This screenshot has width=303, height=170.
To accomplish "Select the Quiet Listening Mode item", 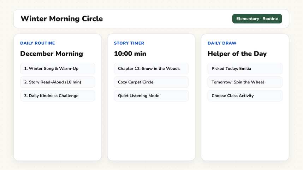I will pyautogui.click(x=151, y=96).
